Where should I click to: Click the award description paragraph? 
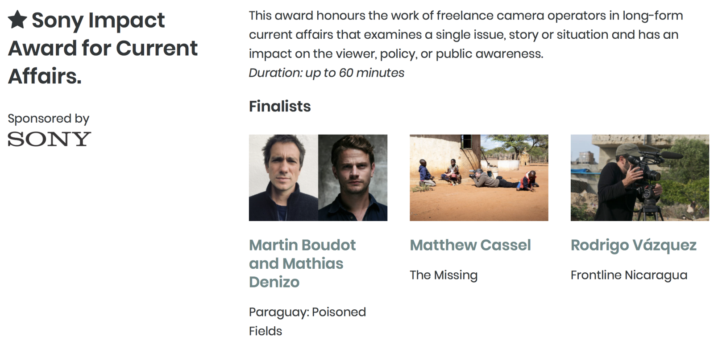point(466,35)
